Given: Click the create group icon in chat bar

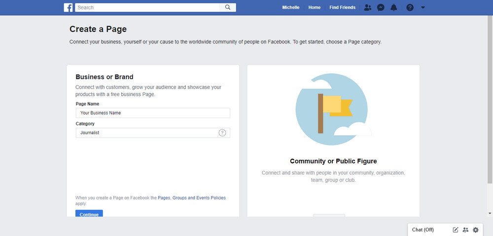Looking at the screenshot, I should click(466, 230).
